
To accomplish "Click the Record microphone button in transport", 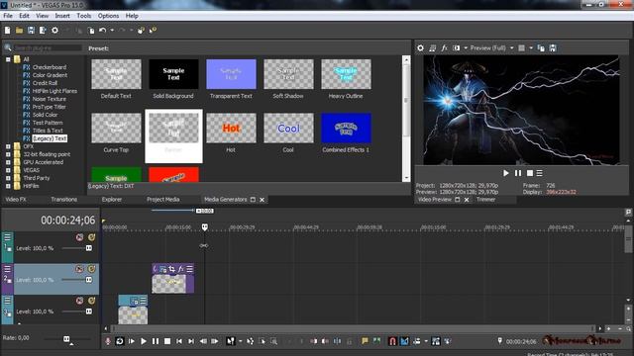I will 108,341.
